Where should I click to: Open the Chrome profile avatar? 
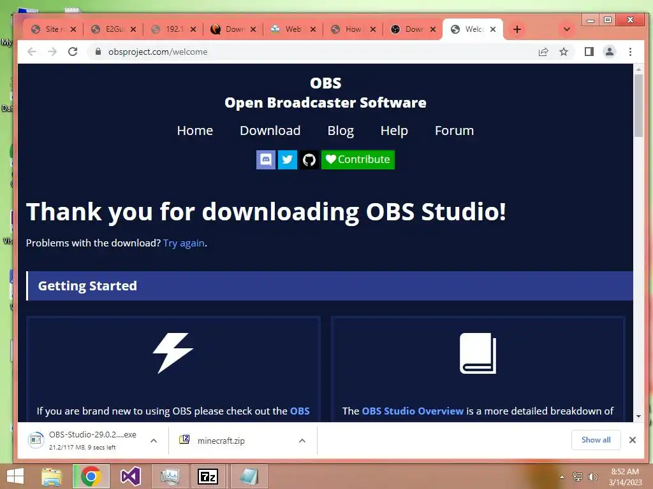pos(609,52)
